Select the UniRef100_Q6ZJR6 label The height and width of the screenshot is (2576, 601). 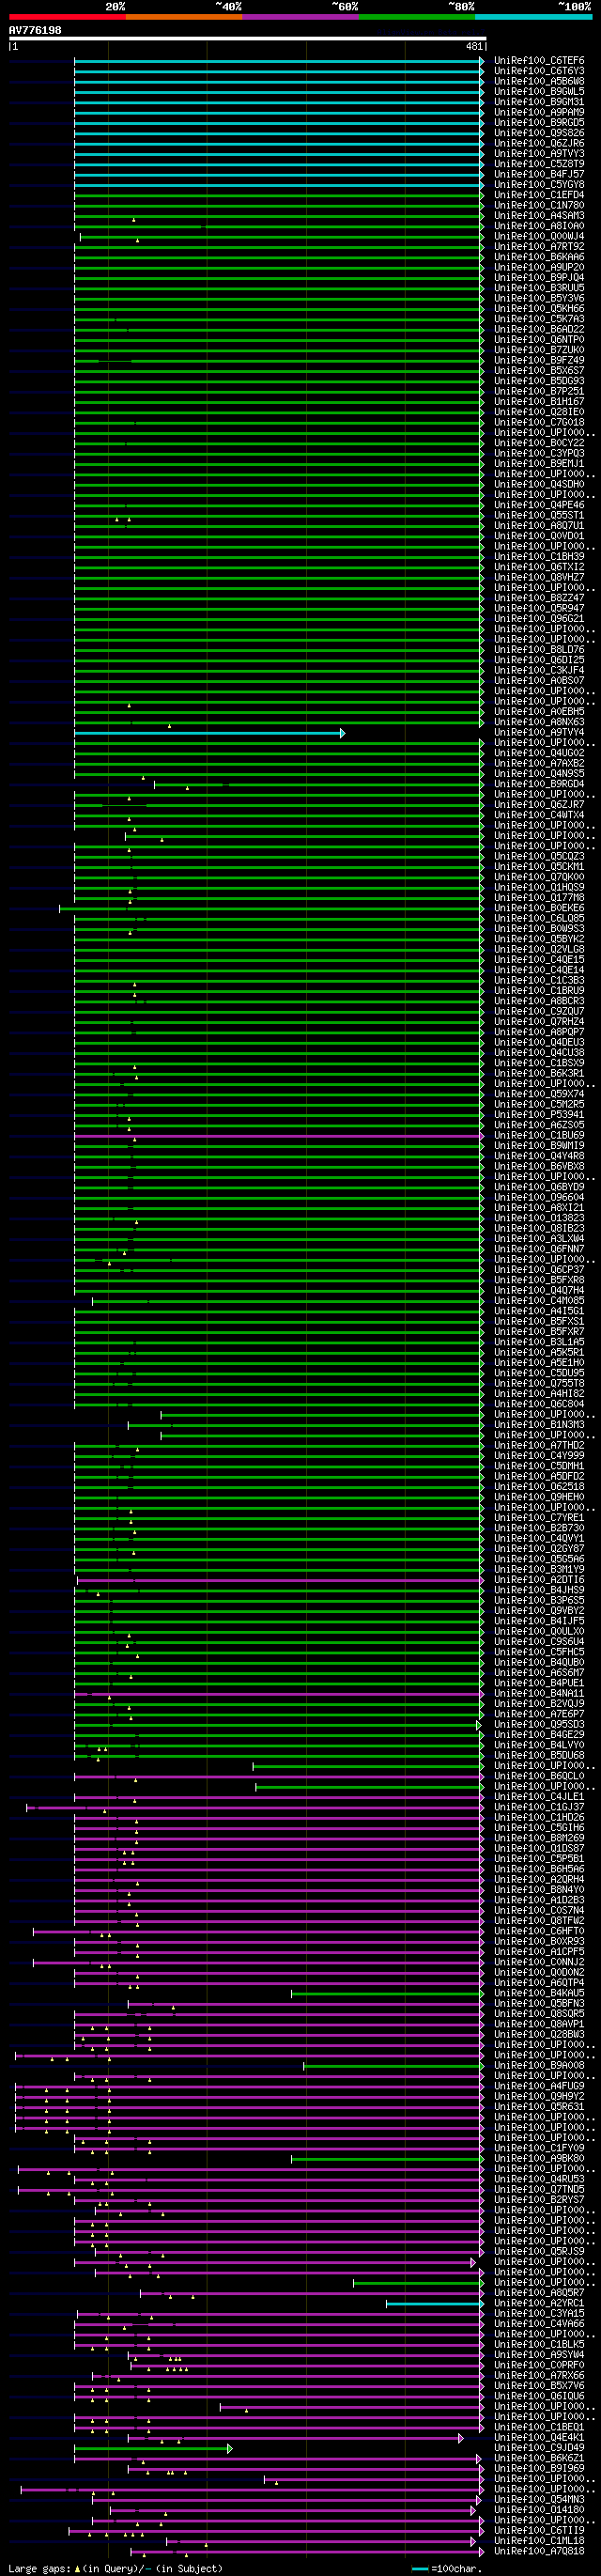(x=539, y=143)
